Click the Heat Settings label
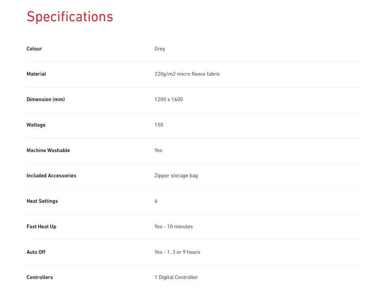The width and height of the screenshot is (371, 290). click(x=42, y=201)
